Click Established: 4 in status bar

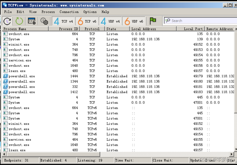pyautogui.click(x=53, y=160)
